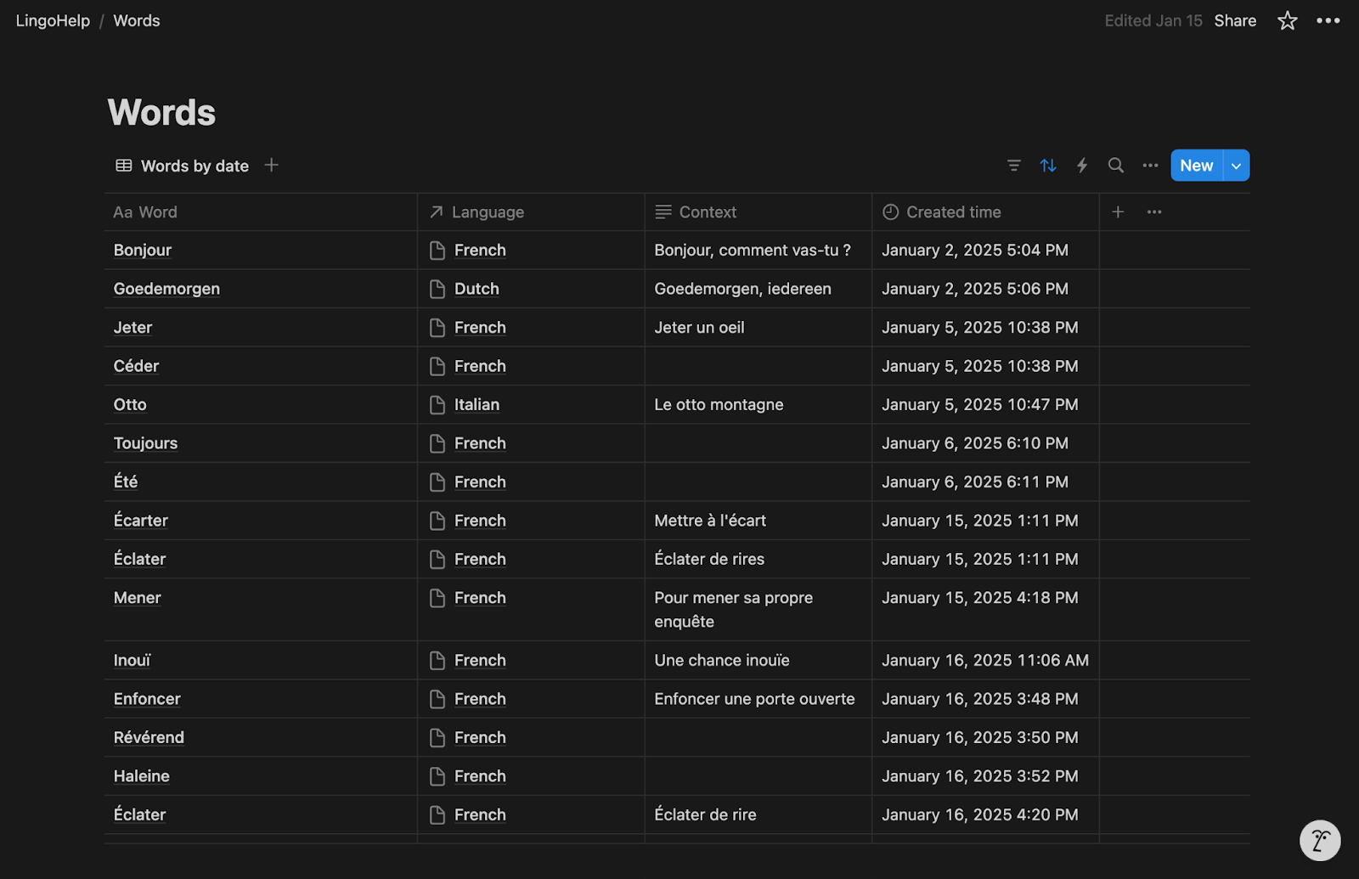Image resolution: width=1359 pixels, height=879 pixels.
Task: Select the Words by date view tab
Action: pyautogui.click(x=183, y=166)
